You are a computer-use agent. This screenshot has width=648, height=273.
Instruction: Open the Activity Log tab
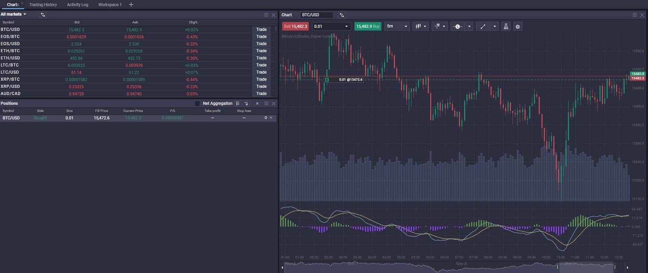pyautogui.click(x=77, y=5)
